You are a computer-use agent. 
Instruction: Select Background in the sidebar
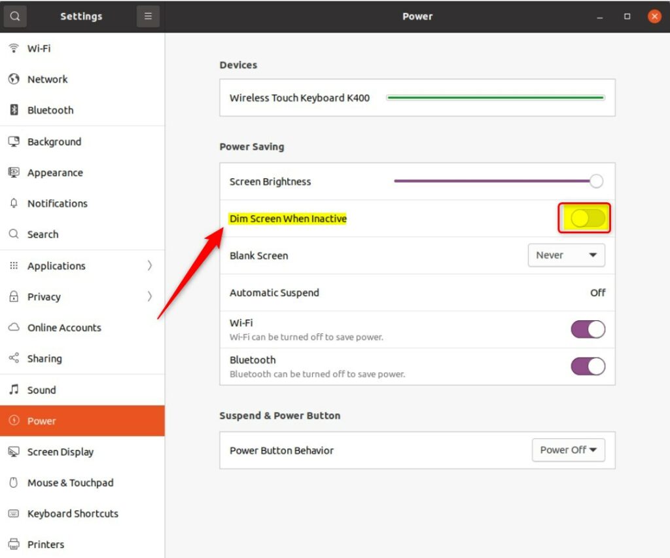tap(54, 141)
